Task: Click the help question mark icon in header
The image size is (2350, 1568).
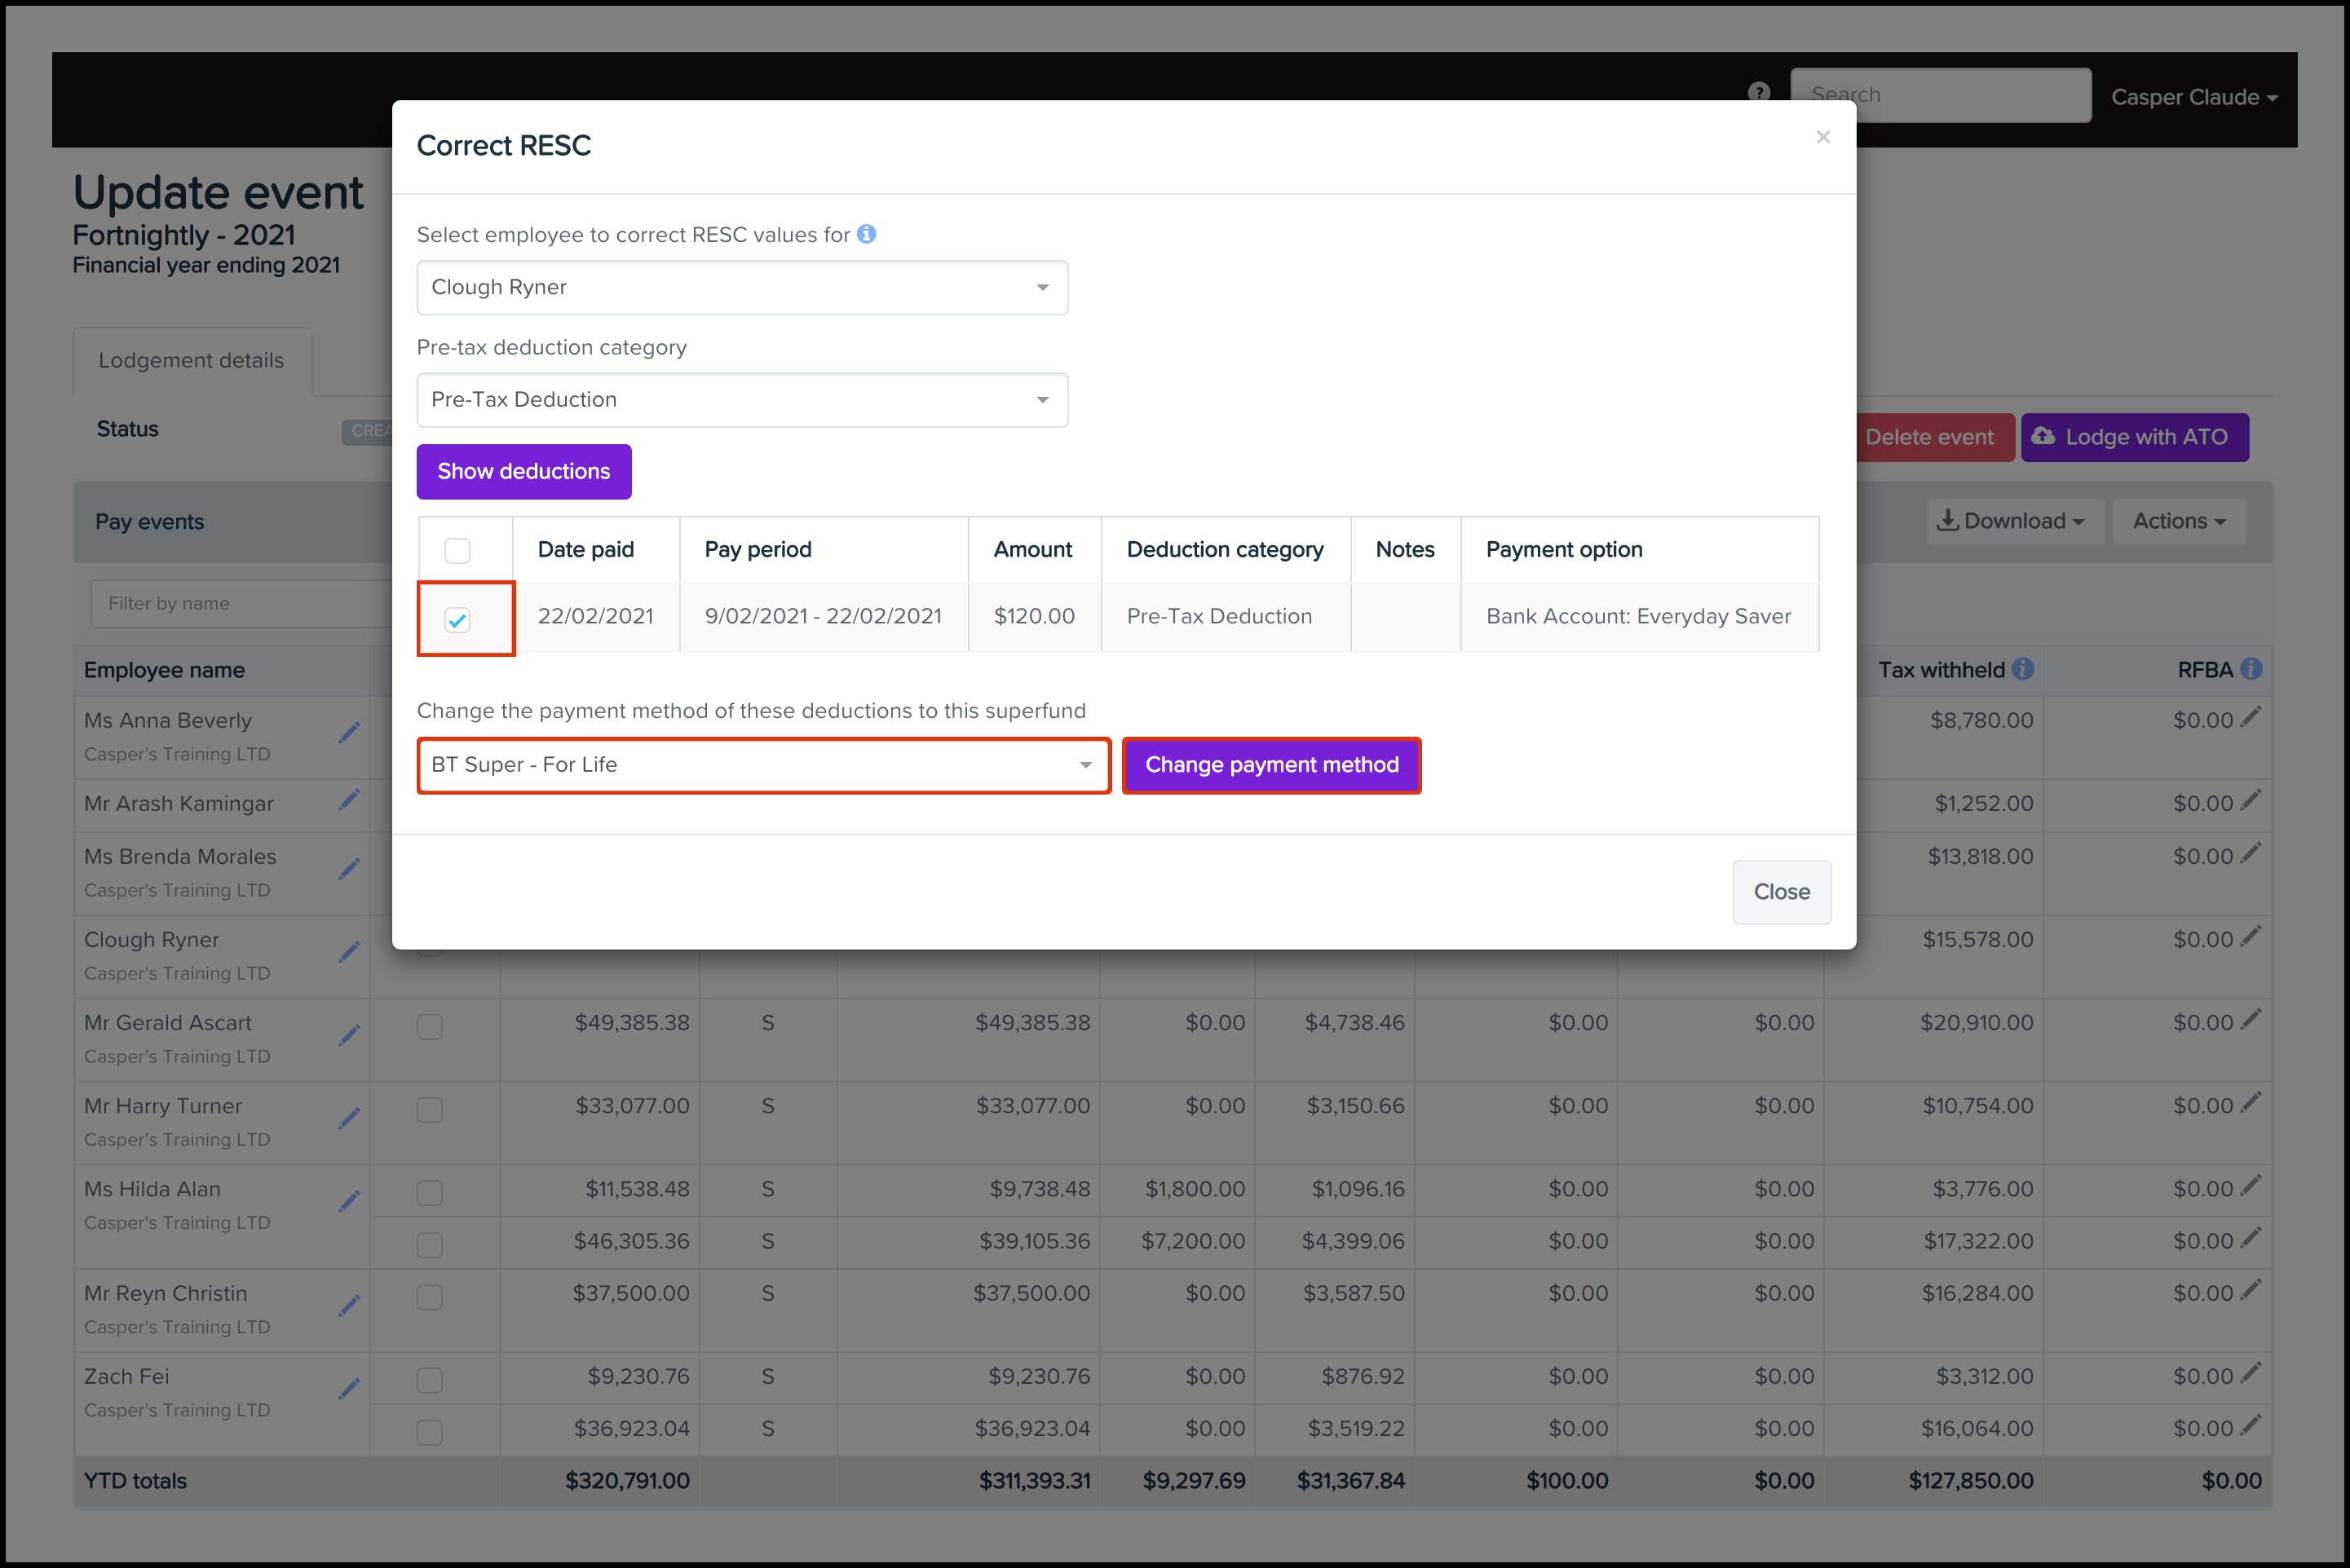Action: 1759,93
